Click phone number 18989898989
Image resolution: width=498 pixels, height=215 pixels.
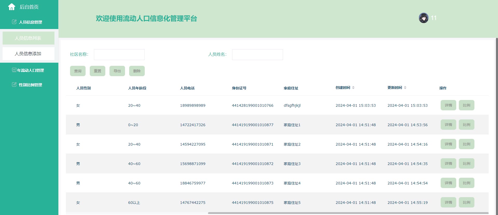coord(193,105)
